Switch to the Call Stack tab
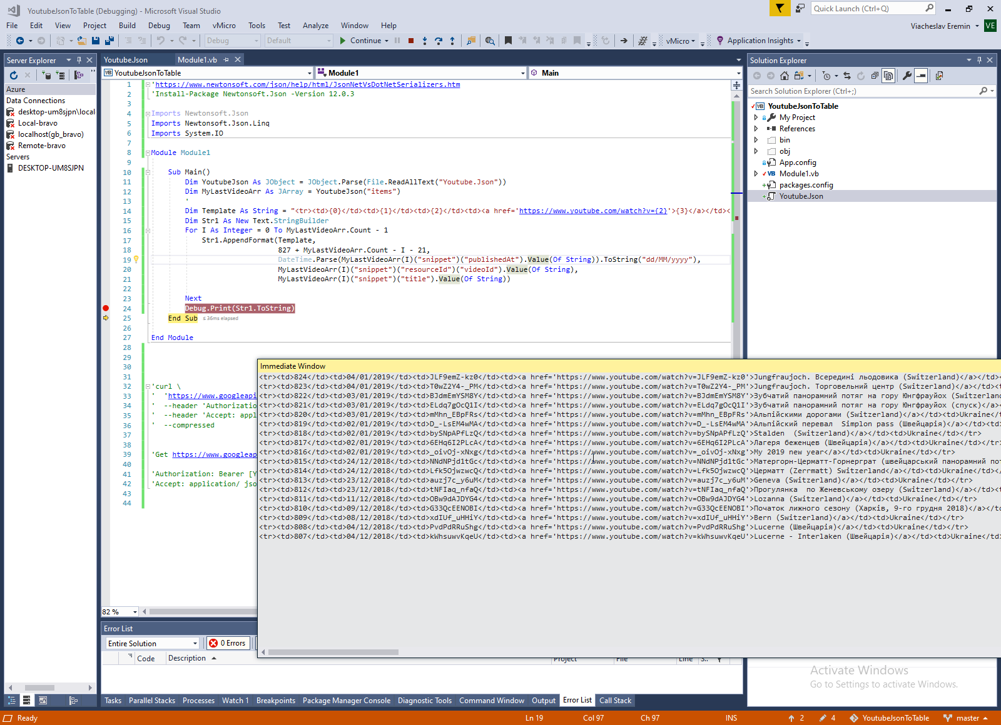The height and width of the screenshot is (725, 1001). (x=615, y=701)
